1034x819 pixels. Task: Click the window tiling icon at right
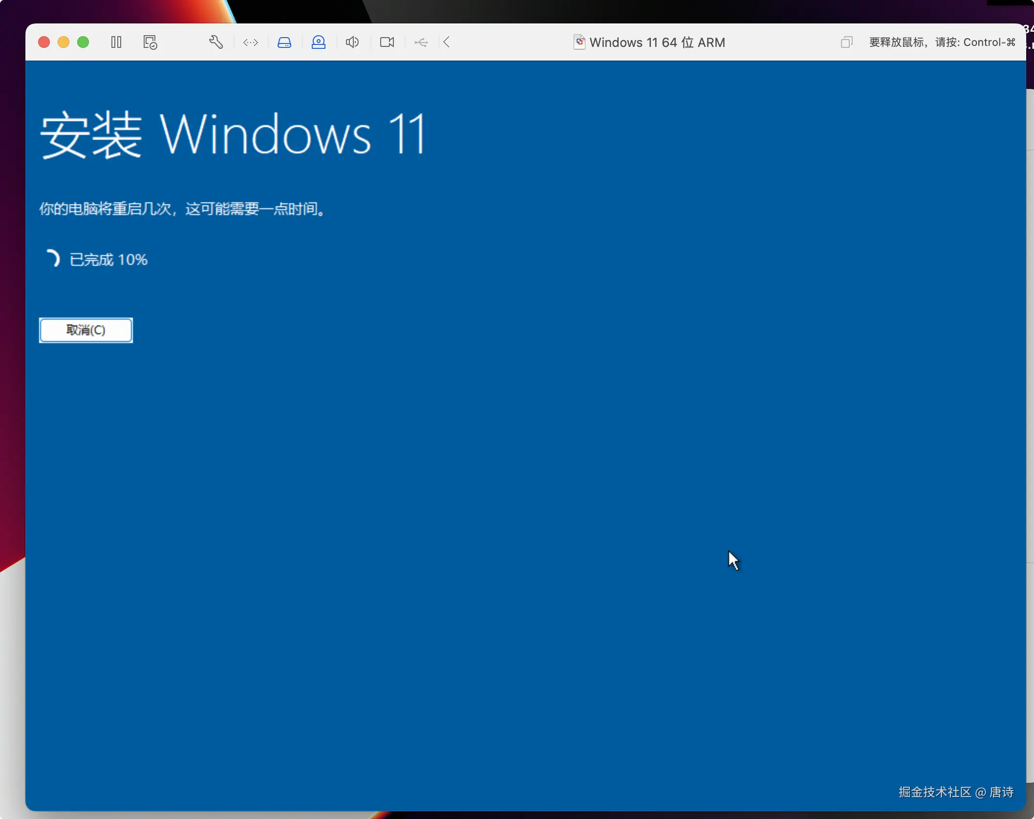846,43
